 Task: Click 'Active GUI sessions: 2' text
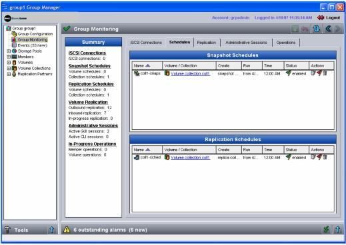89,131
